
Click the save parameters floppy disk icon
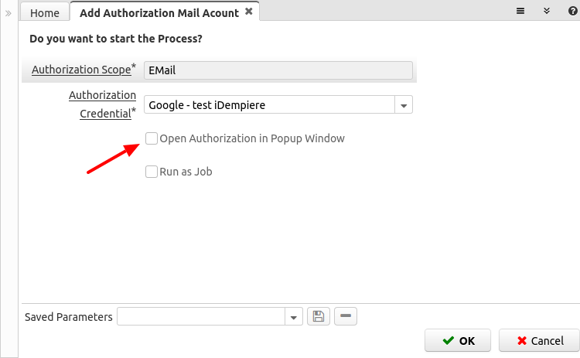click(318, 316)
